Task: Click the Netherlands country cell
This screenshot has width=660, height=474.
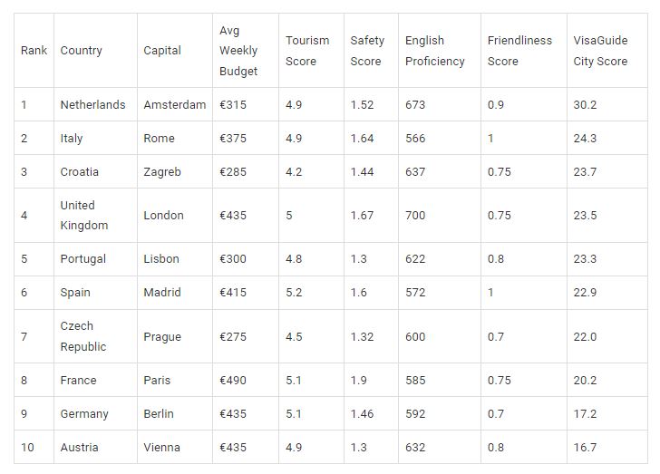Action: pyautogui.click(x=95, y=104)
